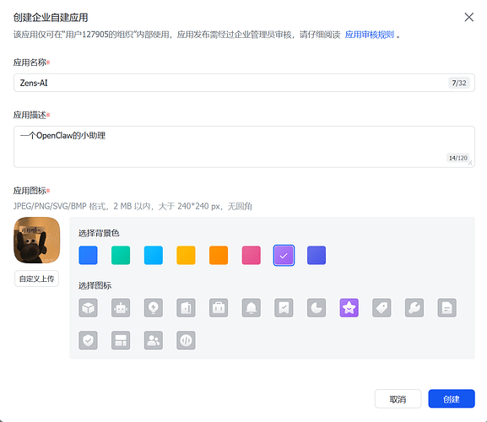
Task: Select the people group icon
Action: click(153, 340)
